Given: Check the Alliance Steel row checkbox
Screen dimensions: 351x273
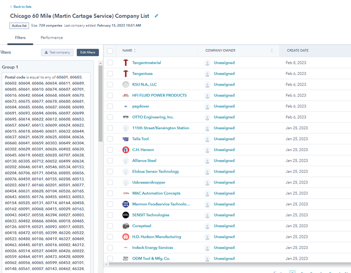Looking at the screenshot, I should click(x=110, y=161).
